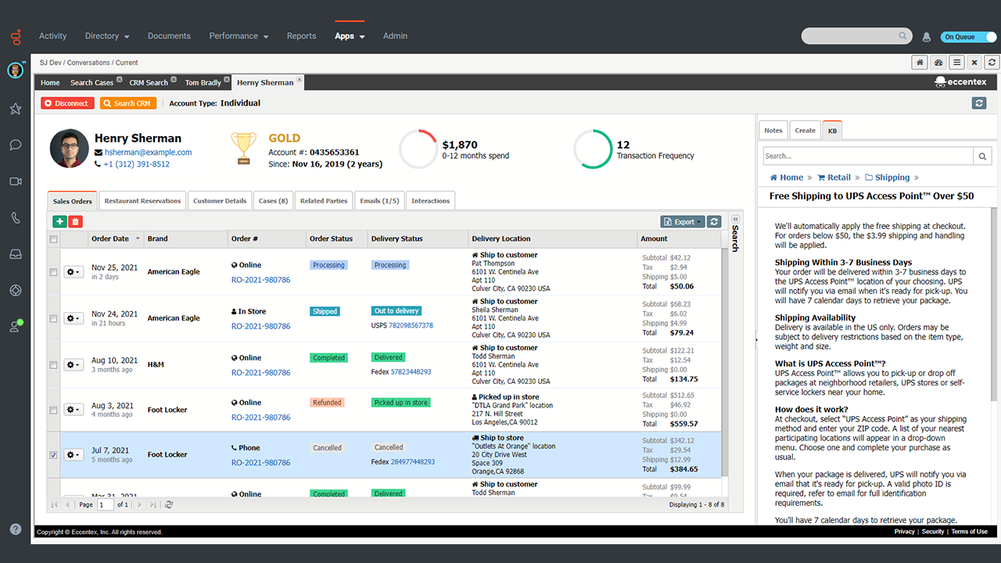Open the Apps dropdown menu
Viewport: 1001px width, 563px height.
[350, 36]
